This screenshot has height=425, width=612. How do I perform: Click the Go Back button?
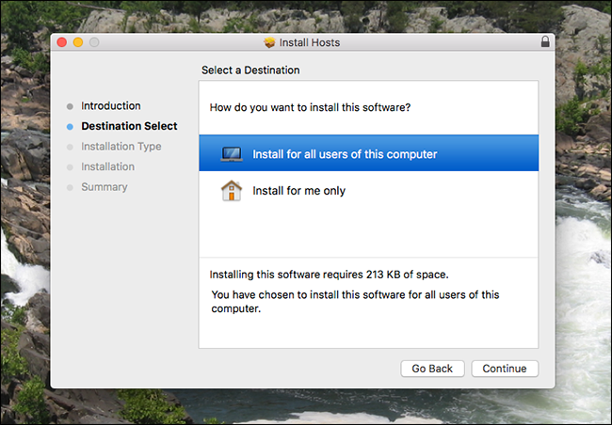point(432,369)
